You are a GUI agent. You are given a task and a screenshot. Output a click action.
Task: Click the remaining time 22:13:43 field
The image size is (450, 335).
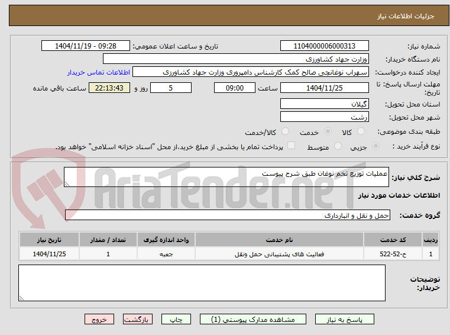tap(109, 88)
